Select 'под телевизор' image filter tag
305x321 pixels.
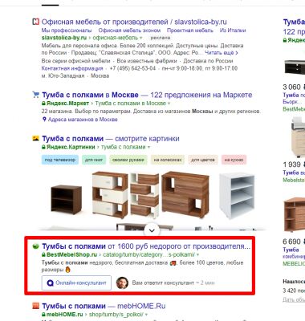pyautogui.click(x=60, y=160)
